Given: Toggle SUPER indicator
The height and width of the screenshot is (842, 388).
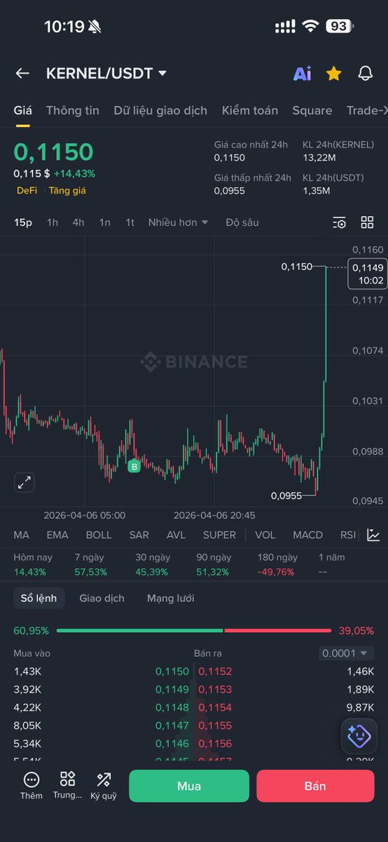Looking at the screenshot, I should 219,535.
